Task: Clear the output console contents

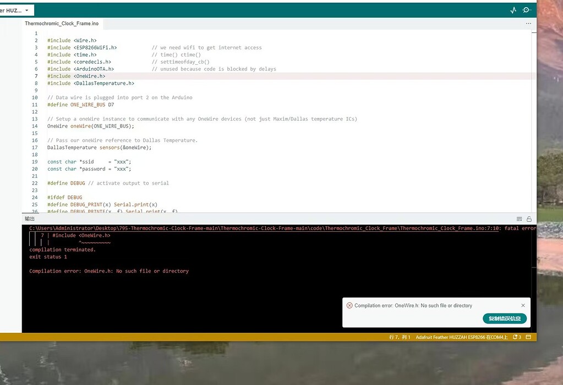Action: click(518, 218)
